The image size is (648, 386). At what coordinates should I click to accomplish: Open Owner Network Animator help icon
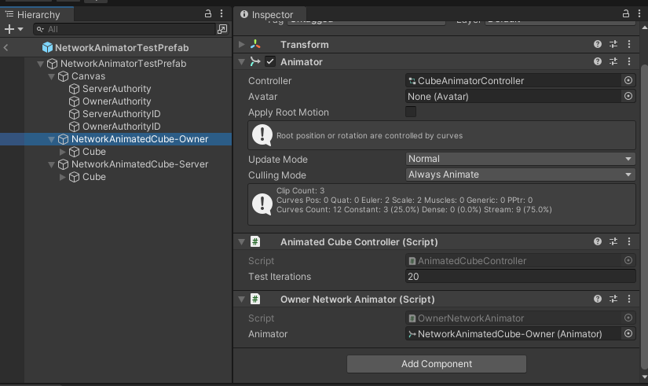coord(598,300)
